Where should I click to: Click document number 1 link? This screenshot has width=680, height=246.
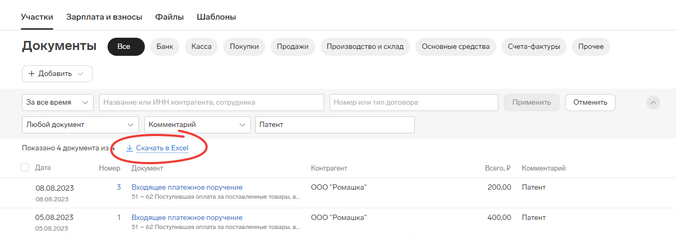(x=119, y=217)
